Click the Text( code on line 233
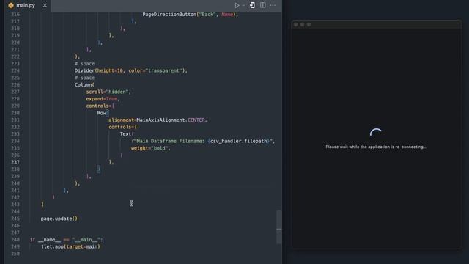This screenshot has height=264, width=469. click(x=127, y=134)
